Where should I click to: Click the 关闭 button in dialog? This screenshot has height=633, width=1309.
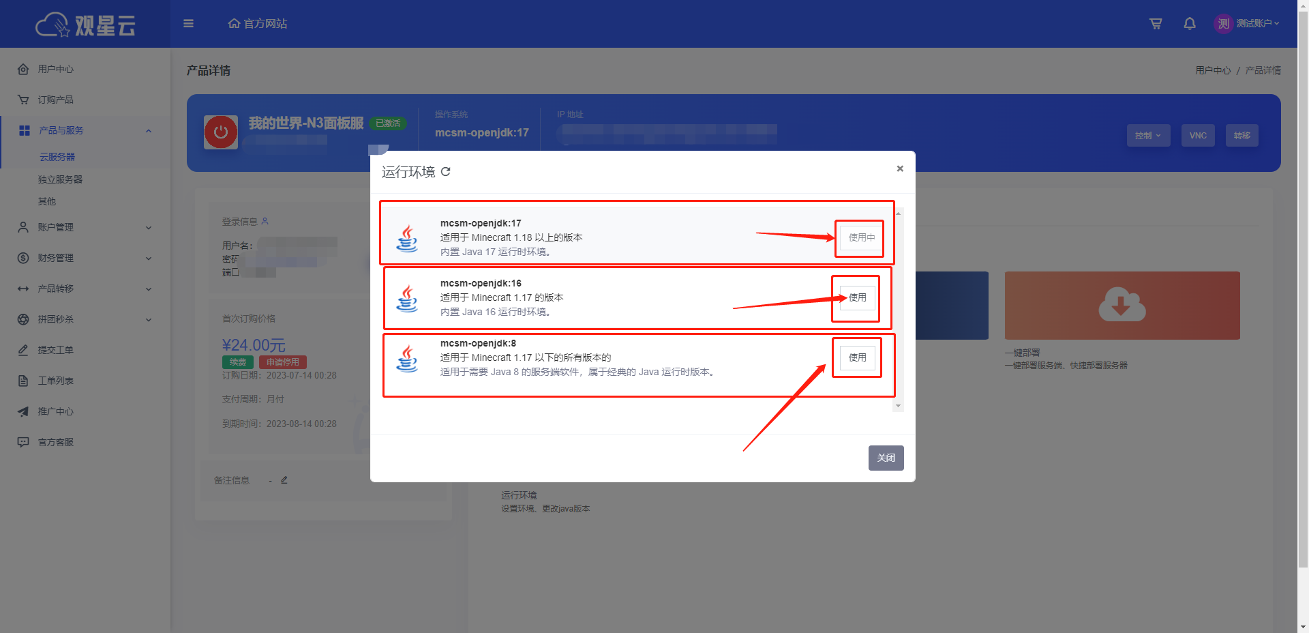(x=886, y=458)
